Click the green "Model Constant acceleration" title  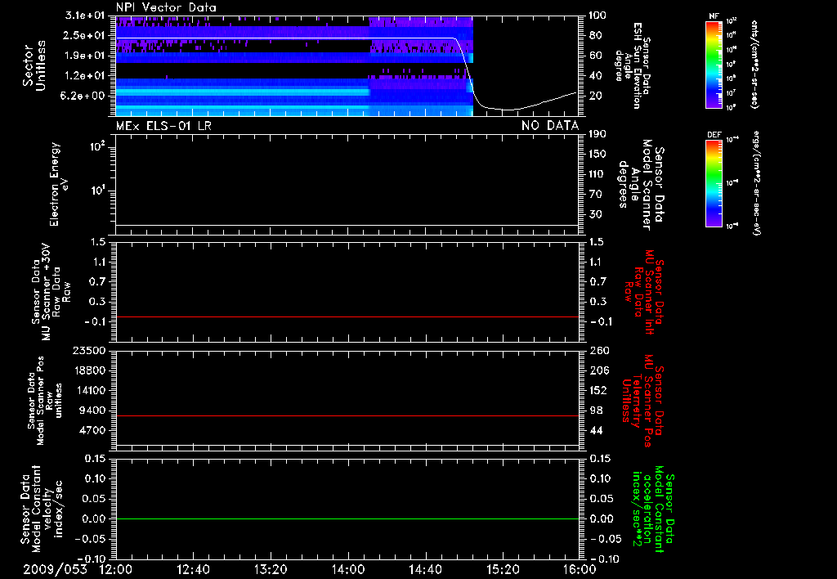(653, 509)
